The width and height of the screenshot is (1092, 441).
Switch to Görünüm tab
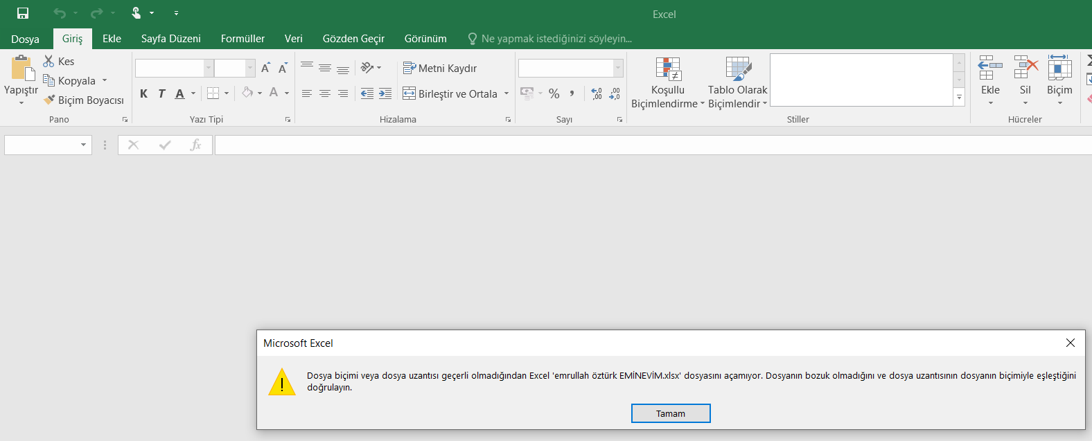click(425, 39)
